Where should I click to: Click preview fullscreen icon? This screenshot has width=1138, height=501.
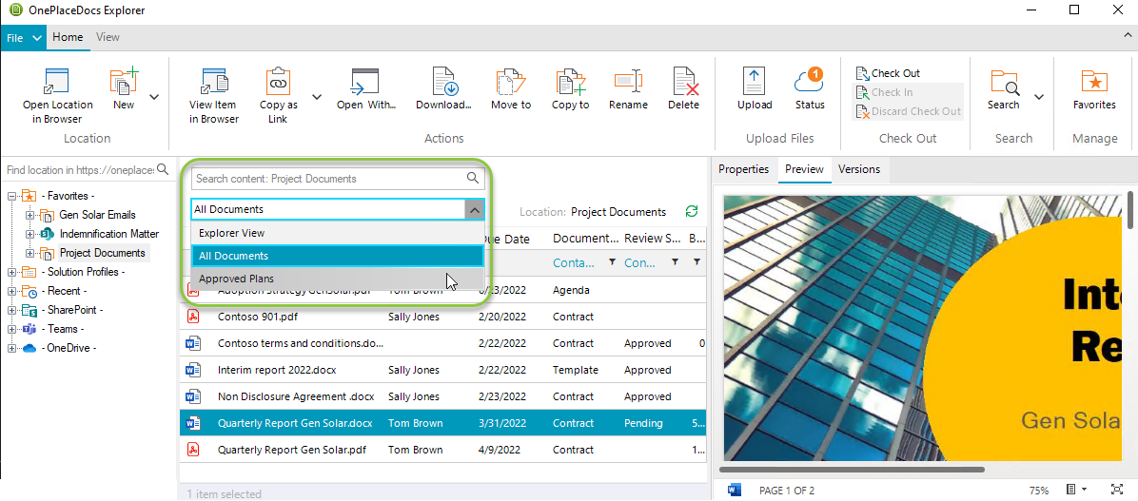tap(1117, 490)
